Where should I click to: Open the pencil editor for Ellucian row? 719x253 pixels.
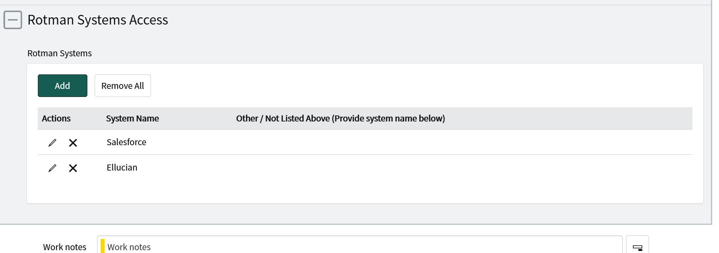[52, 168]
